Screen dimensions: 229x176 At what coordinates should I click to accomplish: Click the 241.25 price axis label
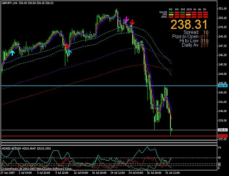click(222, 102)
